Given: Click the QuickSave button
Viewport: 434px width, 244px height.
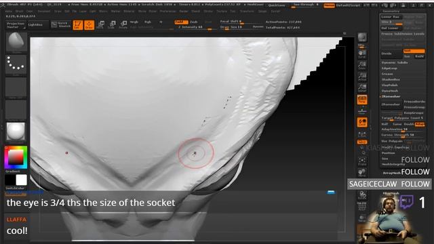Looking at the screenshot, I should pyautogui.click(x=276, y=5).
